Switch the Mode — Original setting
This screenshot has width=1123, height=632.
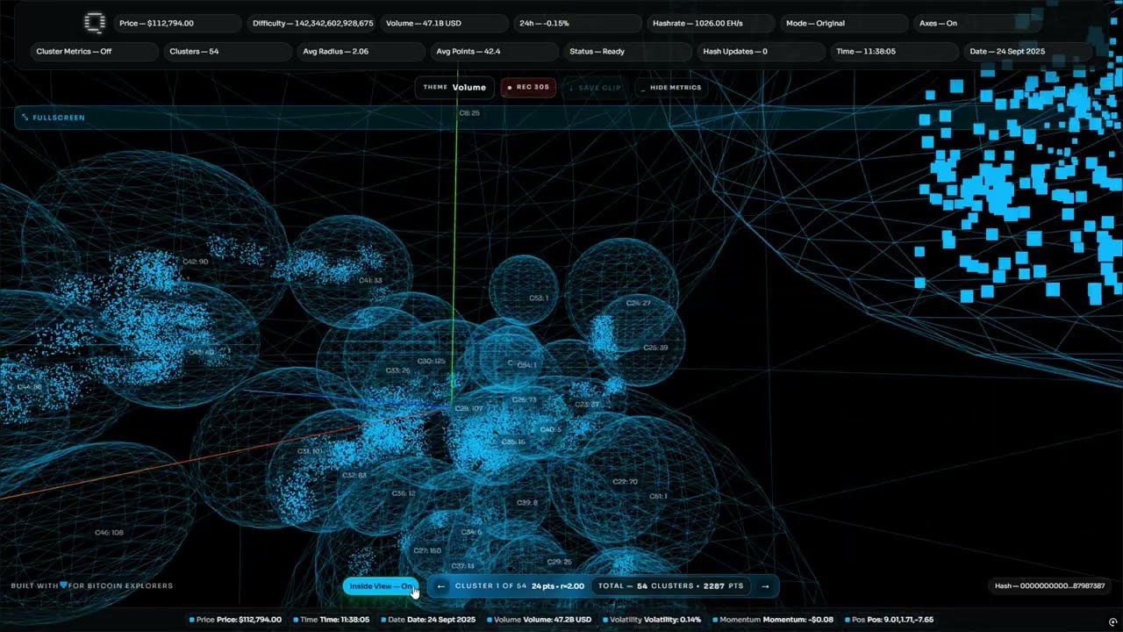point(843,24)
